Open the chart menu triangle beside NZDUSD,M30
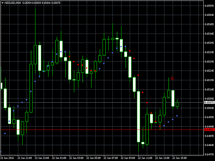 (2, 3)
